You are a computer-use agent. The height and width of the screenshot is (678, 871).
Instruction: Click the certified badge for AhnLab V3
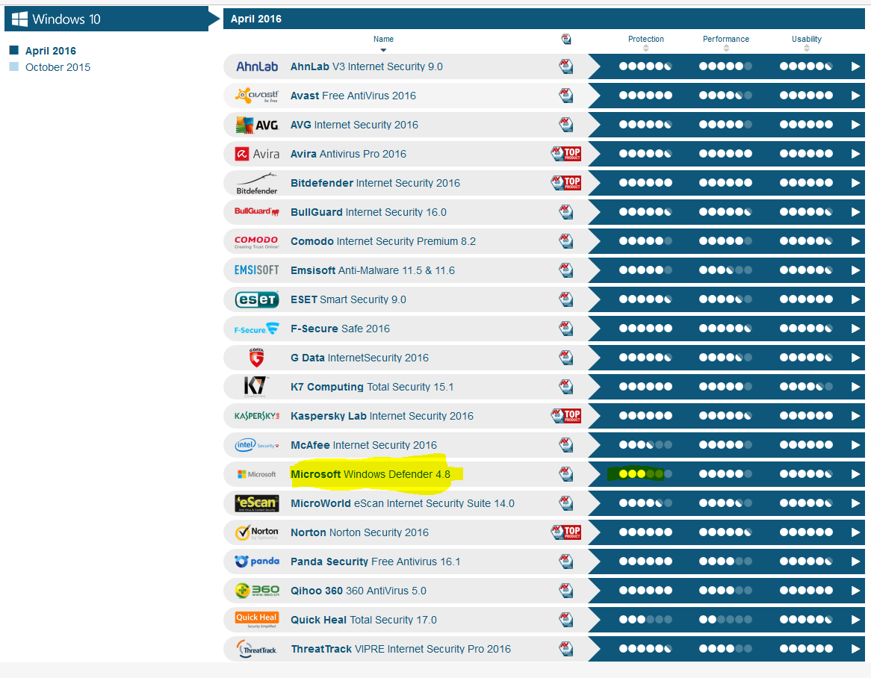pos(566,66)
